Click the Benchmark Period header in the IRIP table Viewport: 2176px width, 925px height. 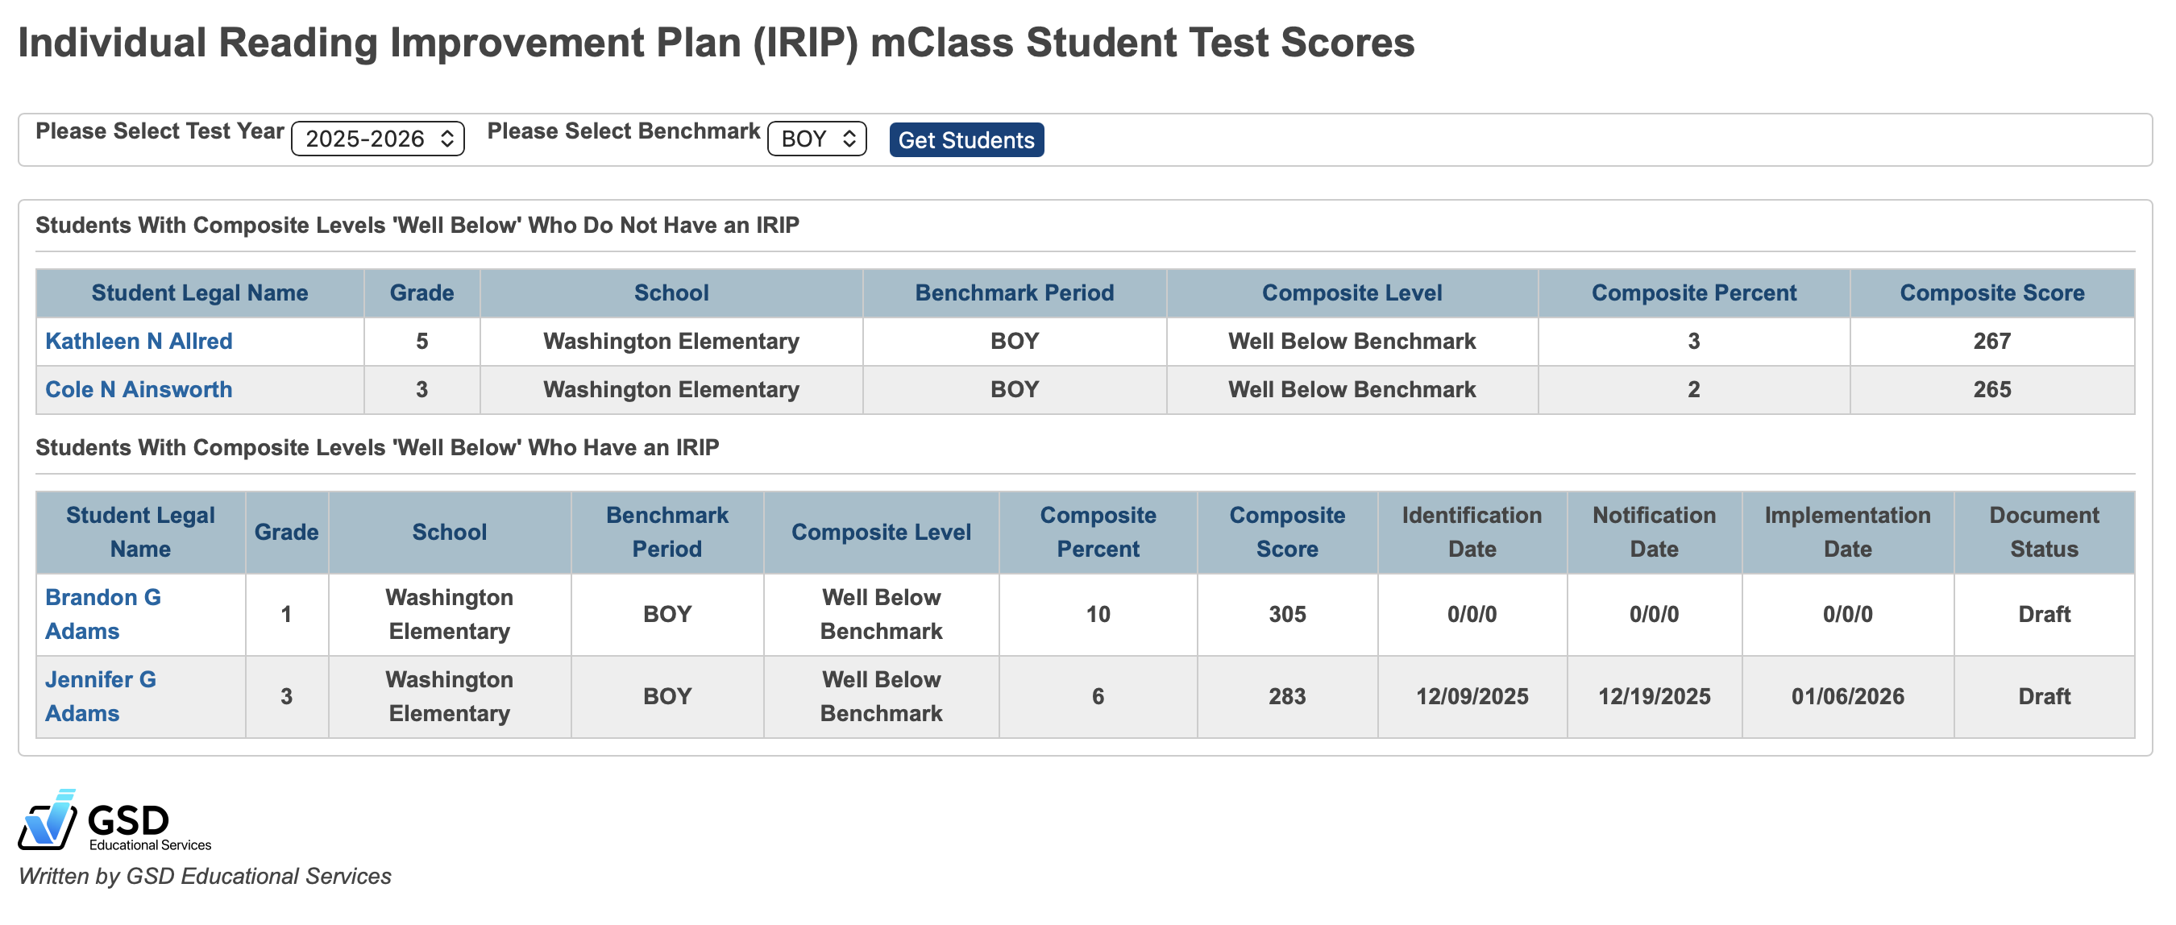point(667,532)
